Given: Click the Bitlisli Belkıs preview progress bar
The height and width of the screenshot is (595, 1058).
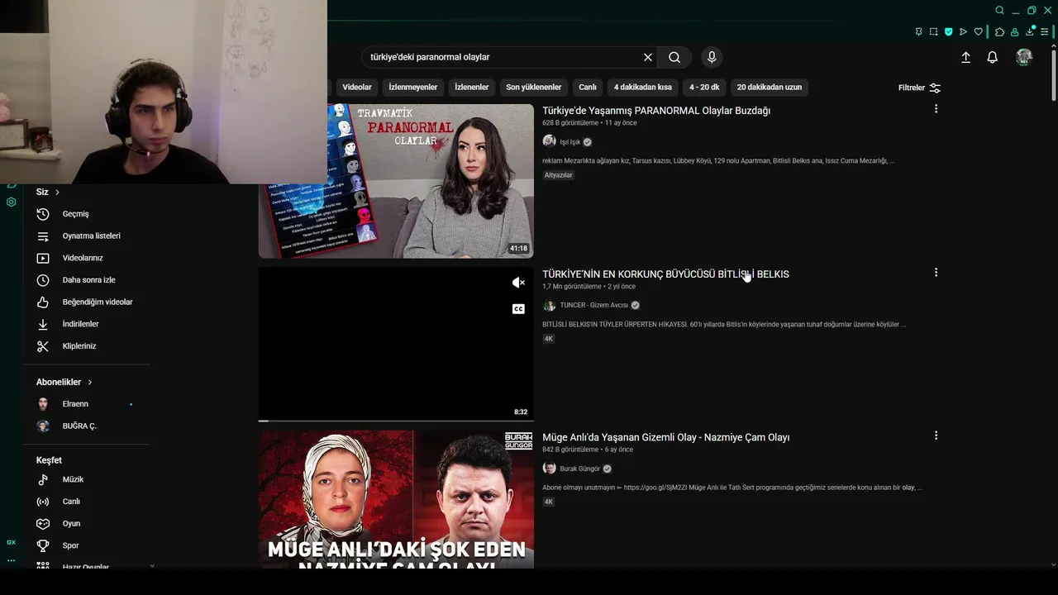Looking at the screenshot, I should tap(396, 421).
